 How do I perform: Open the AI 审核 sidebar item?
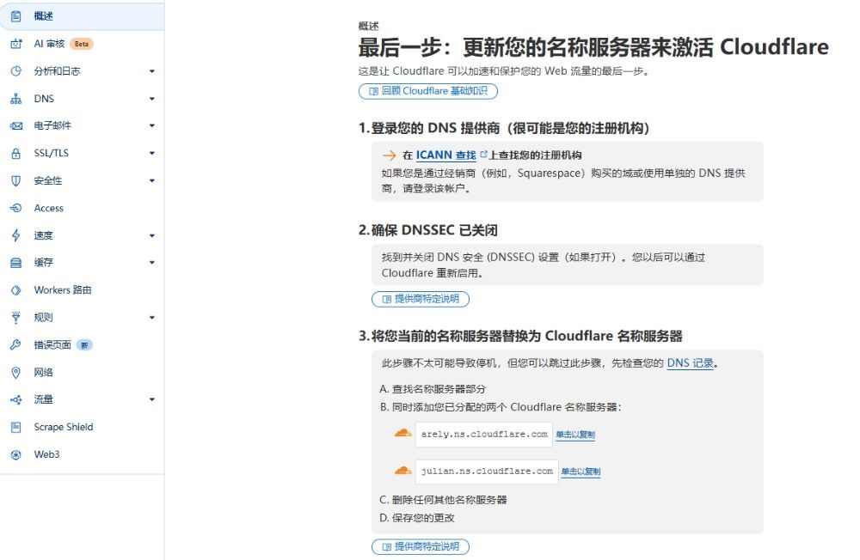(x=82, y=44)
